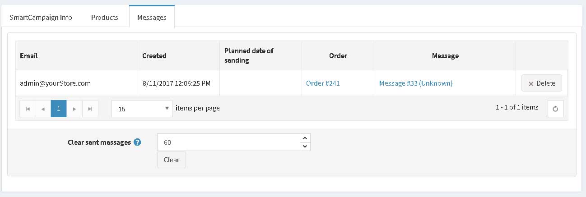Refresh the messages grid

(x=555, y=109)
